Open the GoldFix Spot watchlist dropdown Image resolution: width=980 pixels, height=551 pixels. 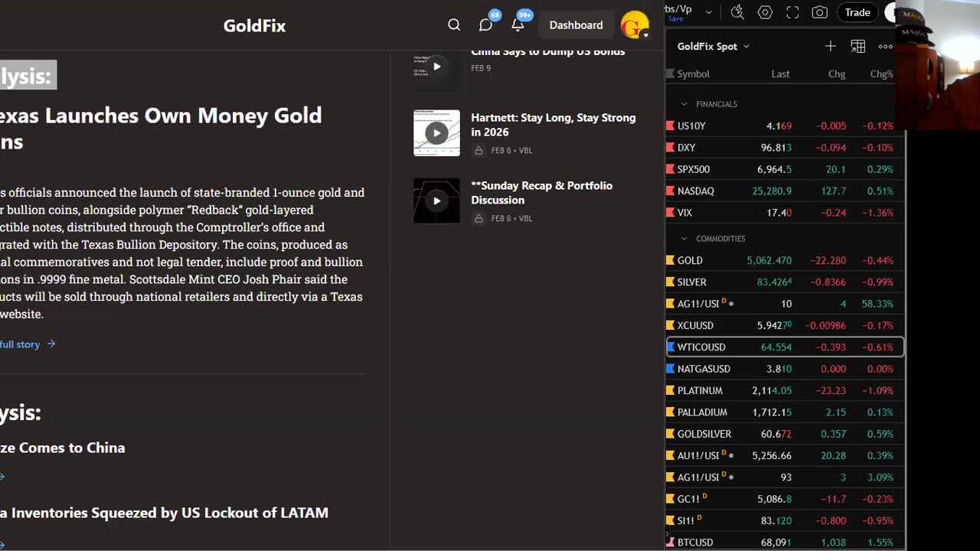coord(713,46)
